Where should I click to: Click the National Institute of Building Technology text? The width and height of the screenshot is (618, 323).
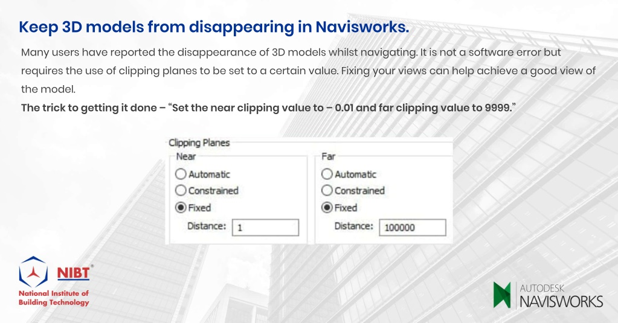[x=54, y=298]
